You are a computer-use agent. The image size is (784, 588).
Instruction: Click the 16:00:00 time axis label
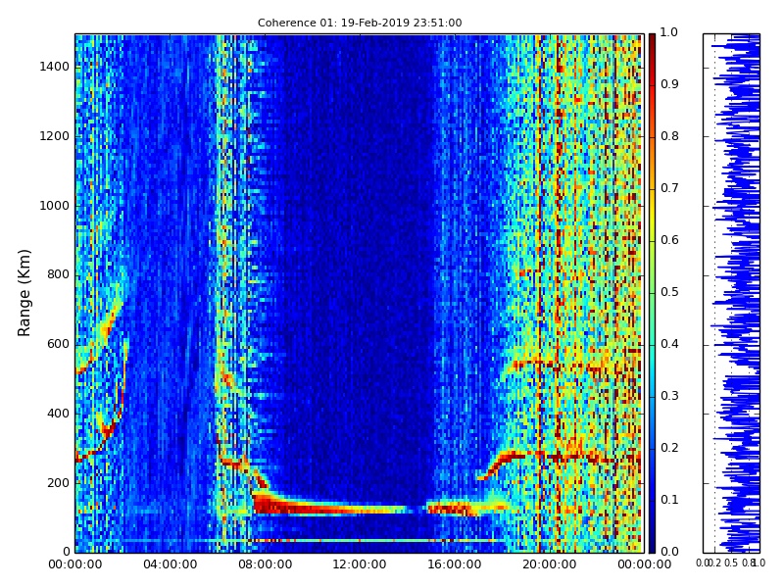click(x=455, y=564)
